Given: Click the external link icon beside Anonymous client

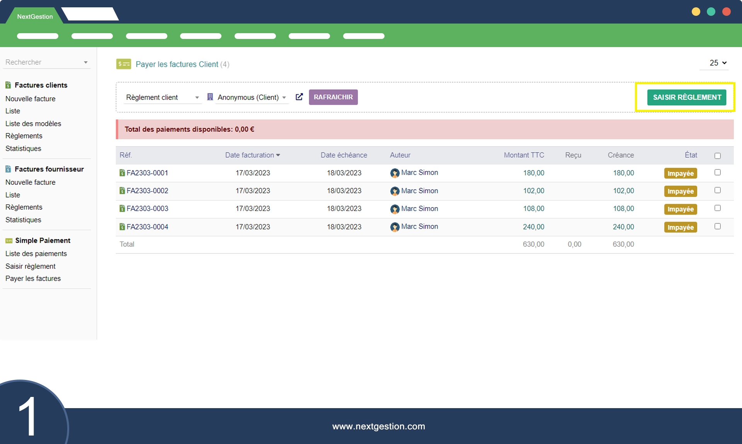Looking at the screenshot, I should click(299, 97).
